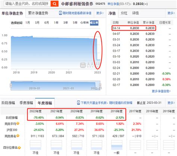
Task: Select 成立来 time range
Action: (x=94, y=23)
